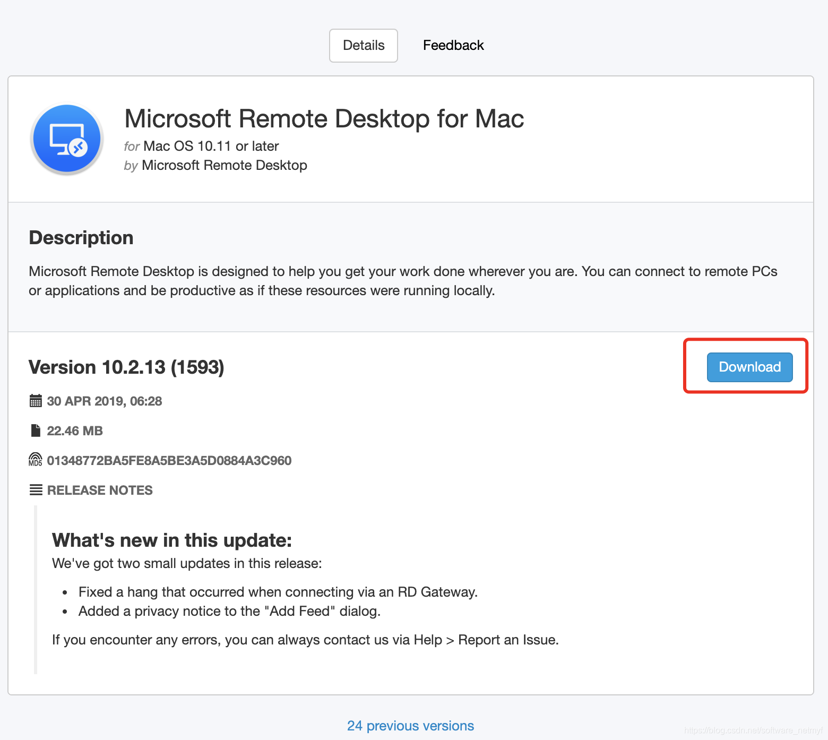The width and height of the screenshot is (828, 740).
Task: Switch to the Details tab
Action: coord(364,46)
